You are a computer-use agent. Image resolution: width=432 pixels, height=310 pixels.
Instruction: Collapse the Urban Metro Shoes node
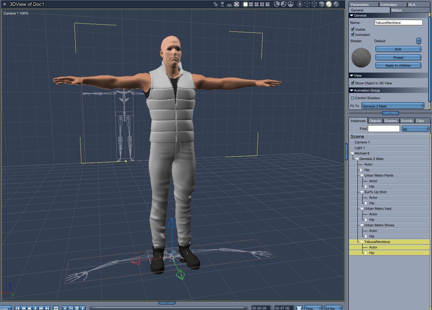click(362, 225)
